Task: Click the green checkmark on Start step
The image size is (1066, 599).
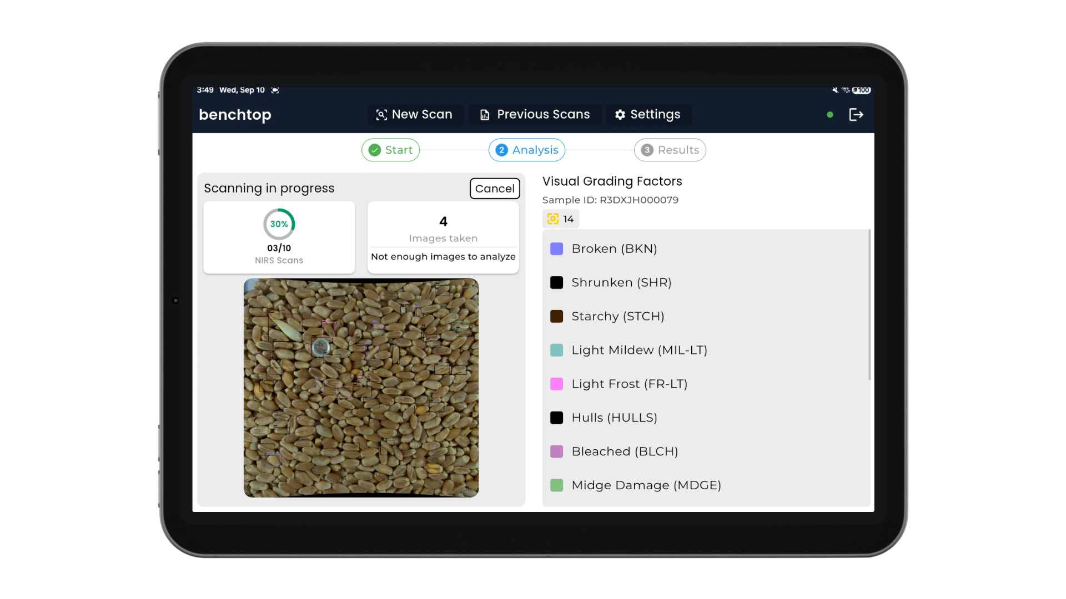Action: (x=375, y=150)
